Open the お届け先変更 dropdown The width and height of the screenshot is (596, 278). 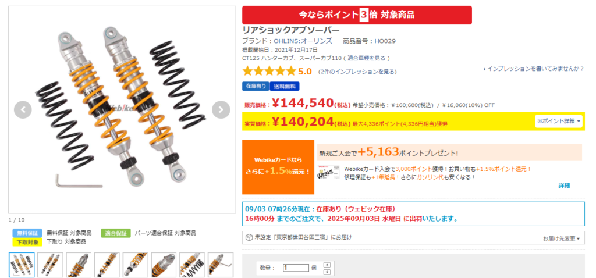click(561, 238)
